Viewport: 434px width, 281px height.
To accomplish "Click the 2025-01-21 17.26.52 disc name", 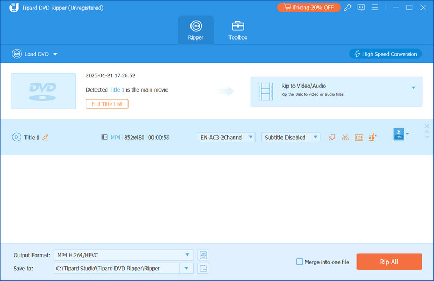I will click(111, 75).
